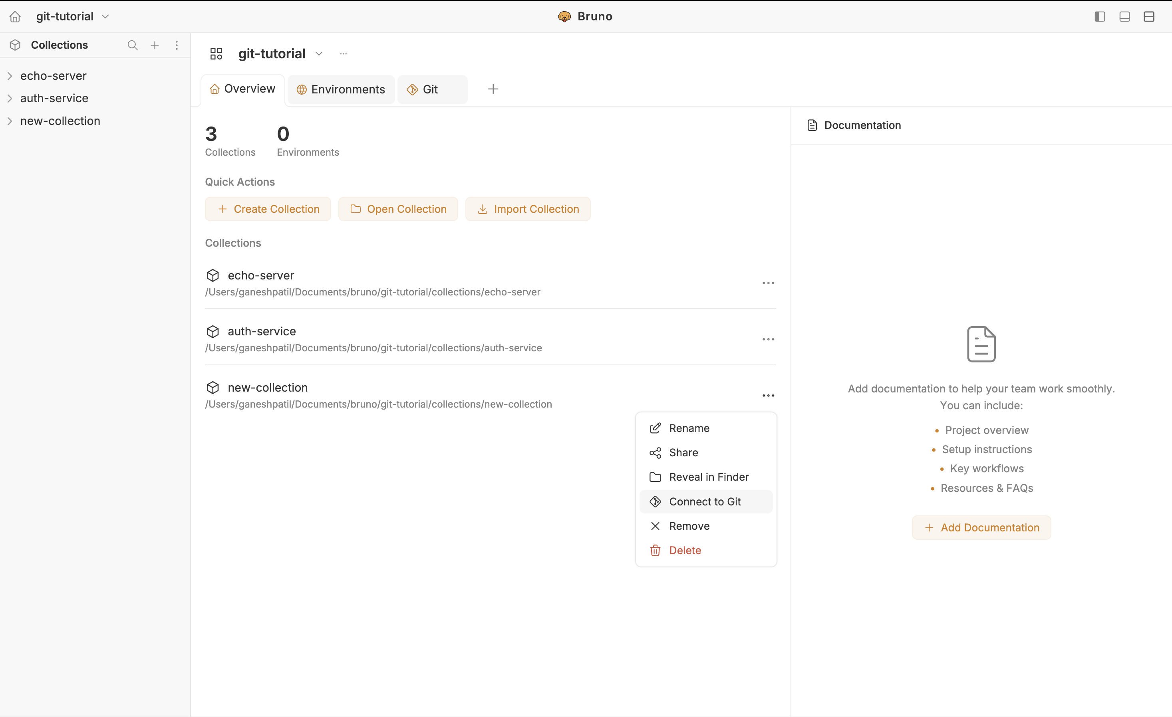1172x717 pixels.
Task: Open echo-server from the collections list
Action: coord(261,276)
